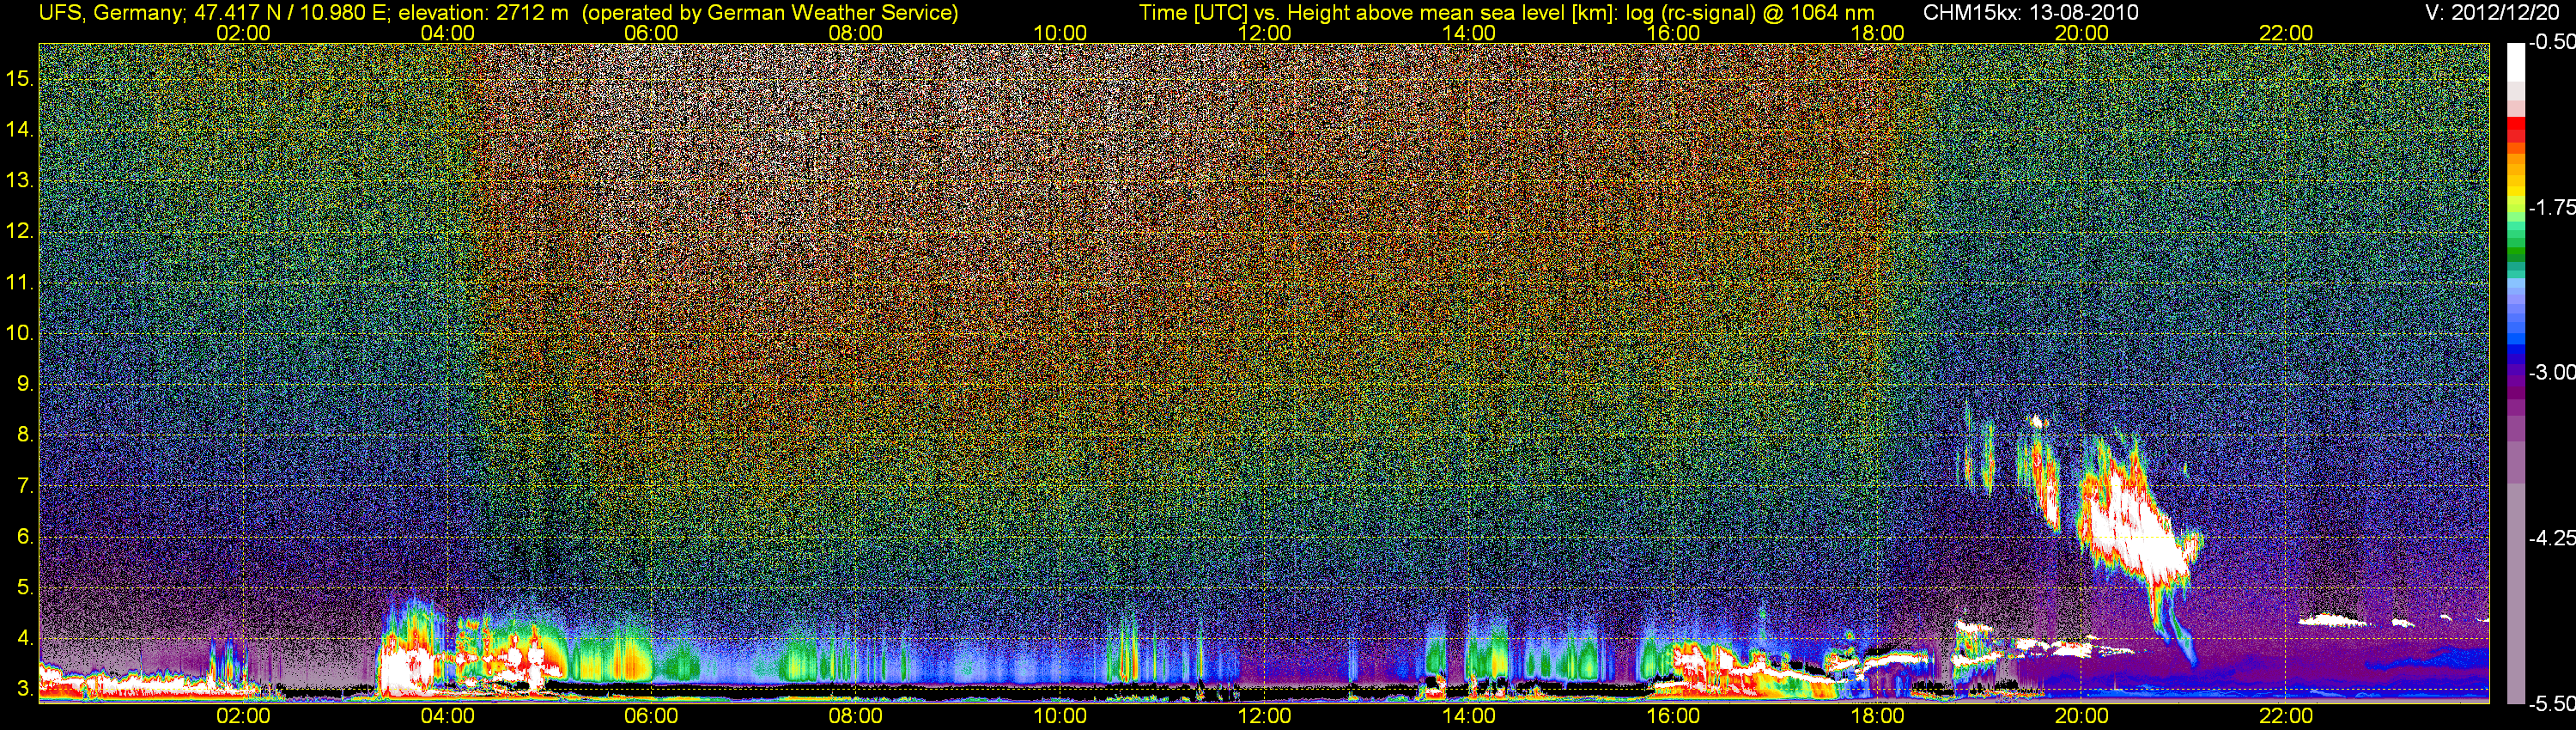This screenshot has height=730, width=2576.
Task: Click the 20:00 label on upper time axis
Action: pos(2082,33)
